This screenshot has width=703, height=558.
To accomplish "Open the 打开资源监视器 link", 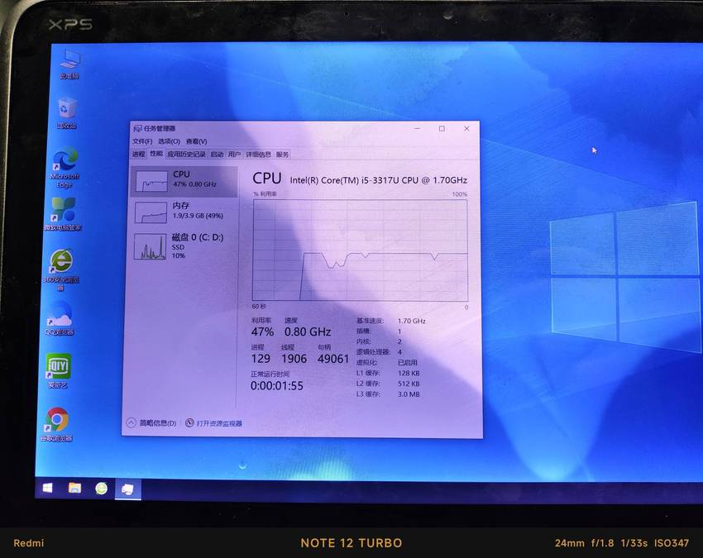I will (x=219, y=423).
